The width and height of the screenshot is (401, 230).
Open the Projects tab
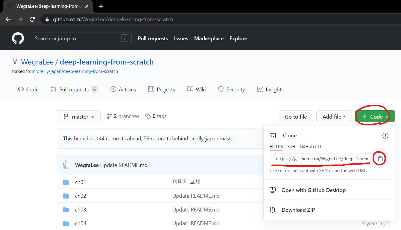tap(162, 89)
